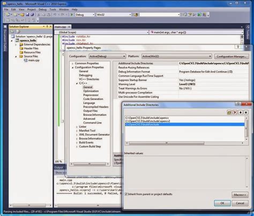Click the Solution Explorer Properties icon
The image size is (254, 216).
click(x=12, y=32)
